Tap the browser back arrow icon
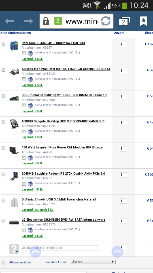Viewport: 153px width, 273px height. point(9,21)
